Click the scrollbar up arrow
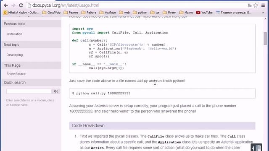Image resolution: width=269 pixels, height=151 pixels. point(265,18)
